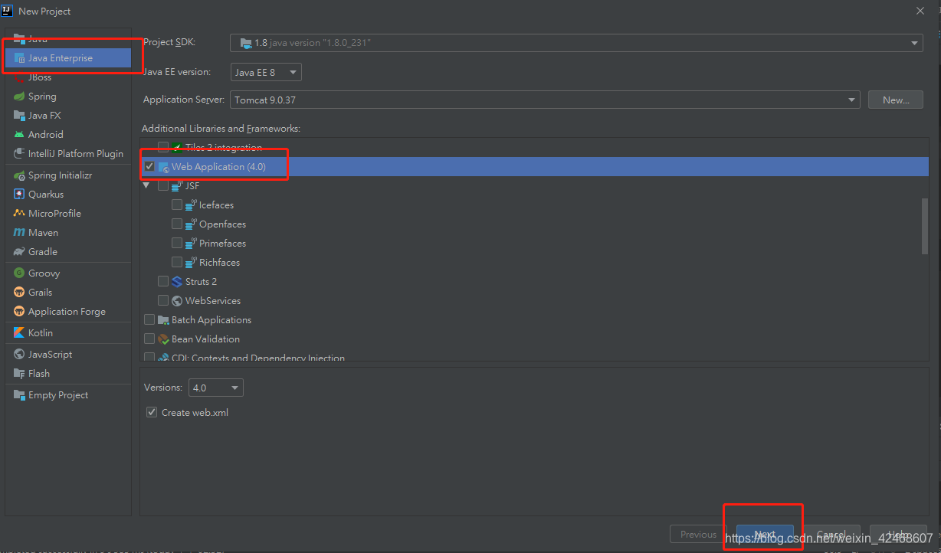Image resolution: width=941 pixels, height=553 pixels.
Task: Click the Groovy G icon
Action: pyautogui.click(x=19, y=273)
